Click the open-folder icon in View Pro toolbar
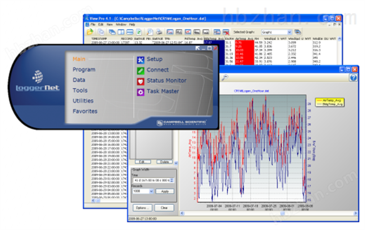Screen dimensions: 365x230 pos(90,32)
